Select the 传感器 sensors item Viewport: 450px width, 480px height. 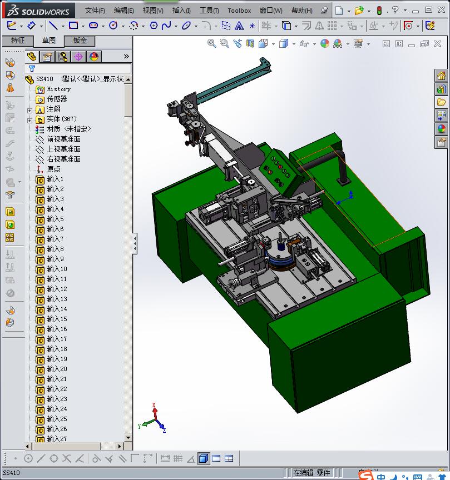tap(57, 99)
